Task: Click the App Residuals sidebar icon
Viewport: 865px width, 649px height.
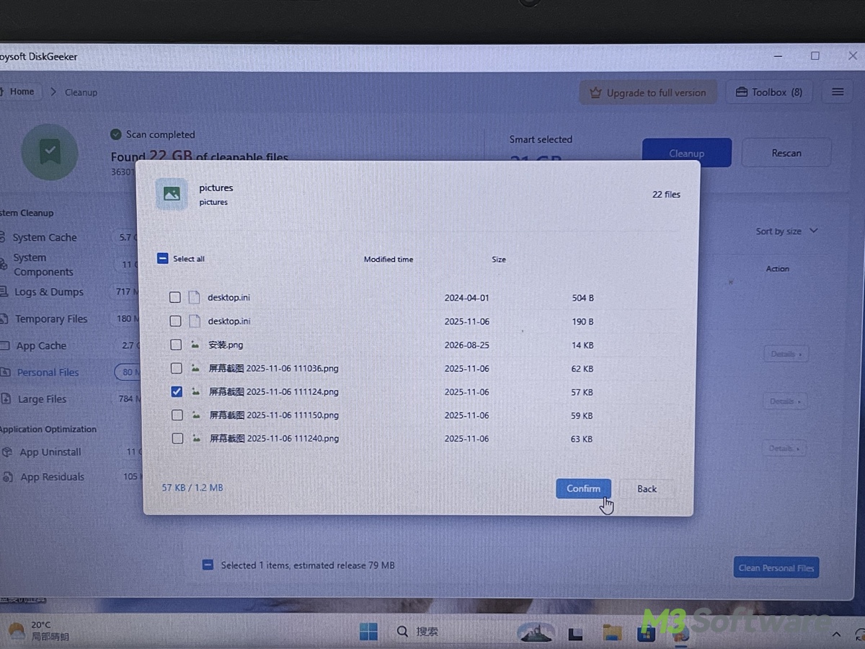Action: (x=6, y=477)
